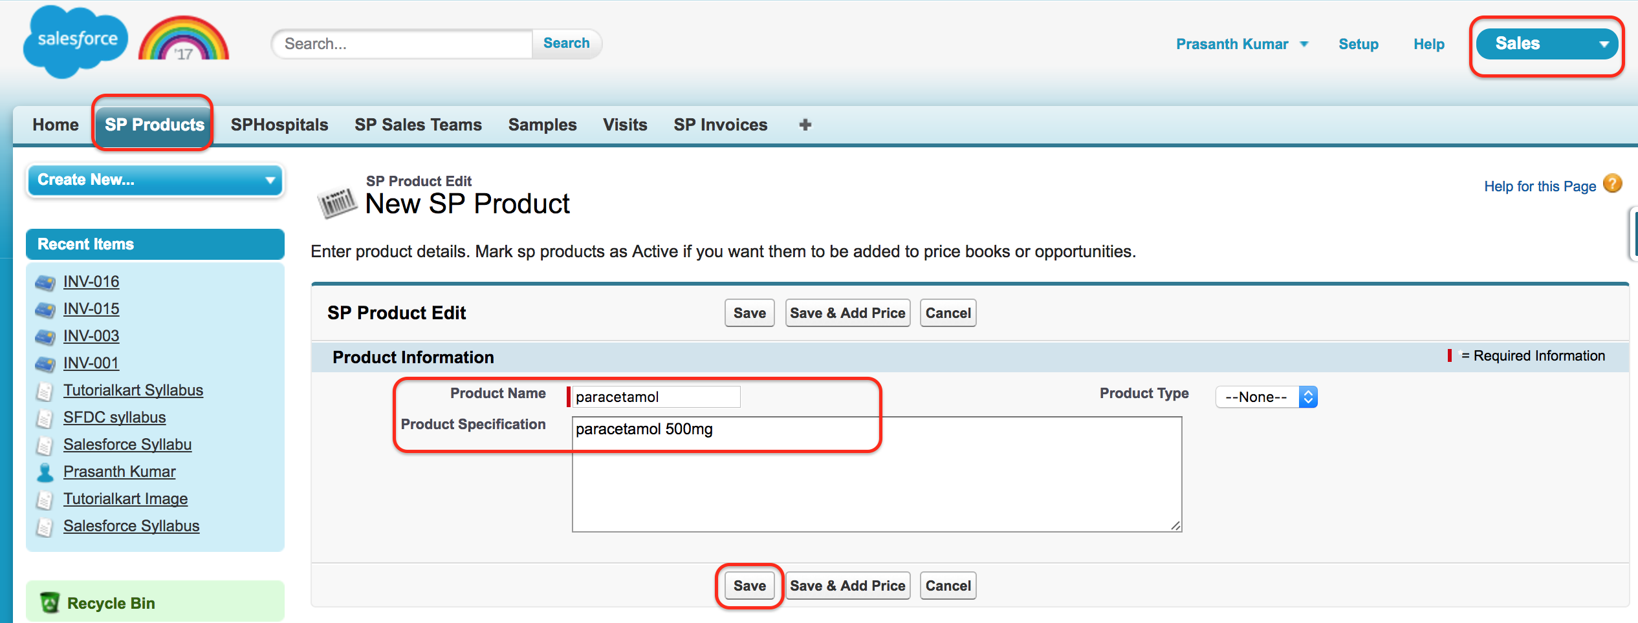
Task: Click document icon beside Tutorialkart Image
Action: (x=45, y=500)
